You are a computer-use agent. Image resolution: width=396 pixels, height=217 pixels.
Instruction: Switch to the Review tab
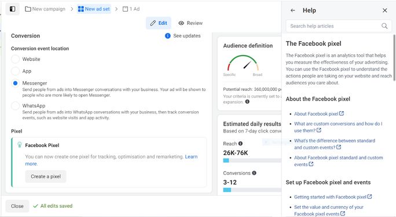[x=190, y=23]
